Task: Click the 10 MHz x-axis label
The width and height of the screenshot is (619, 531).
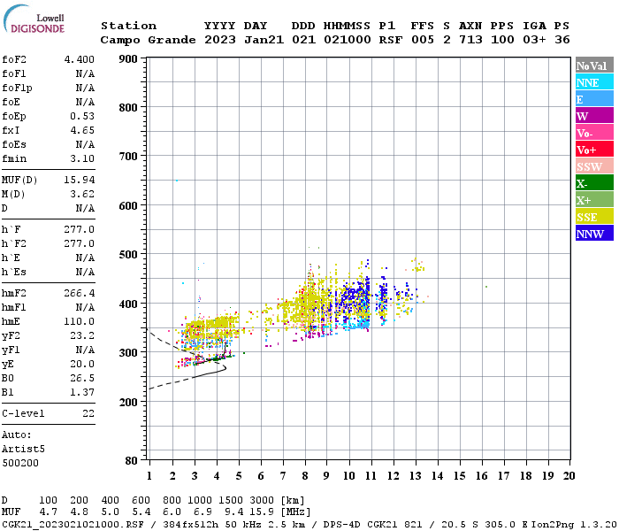Action: click(348, 476)
